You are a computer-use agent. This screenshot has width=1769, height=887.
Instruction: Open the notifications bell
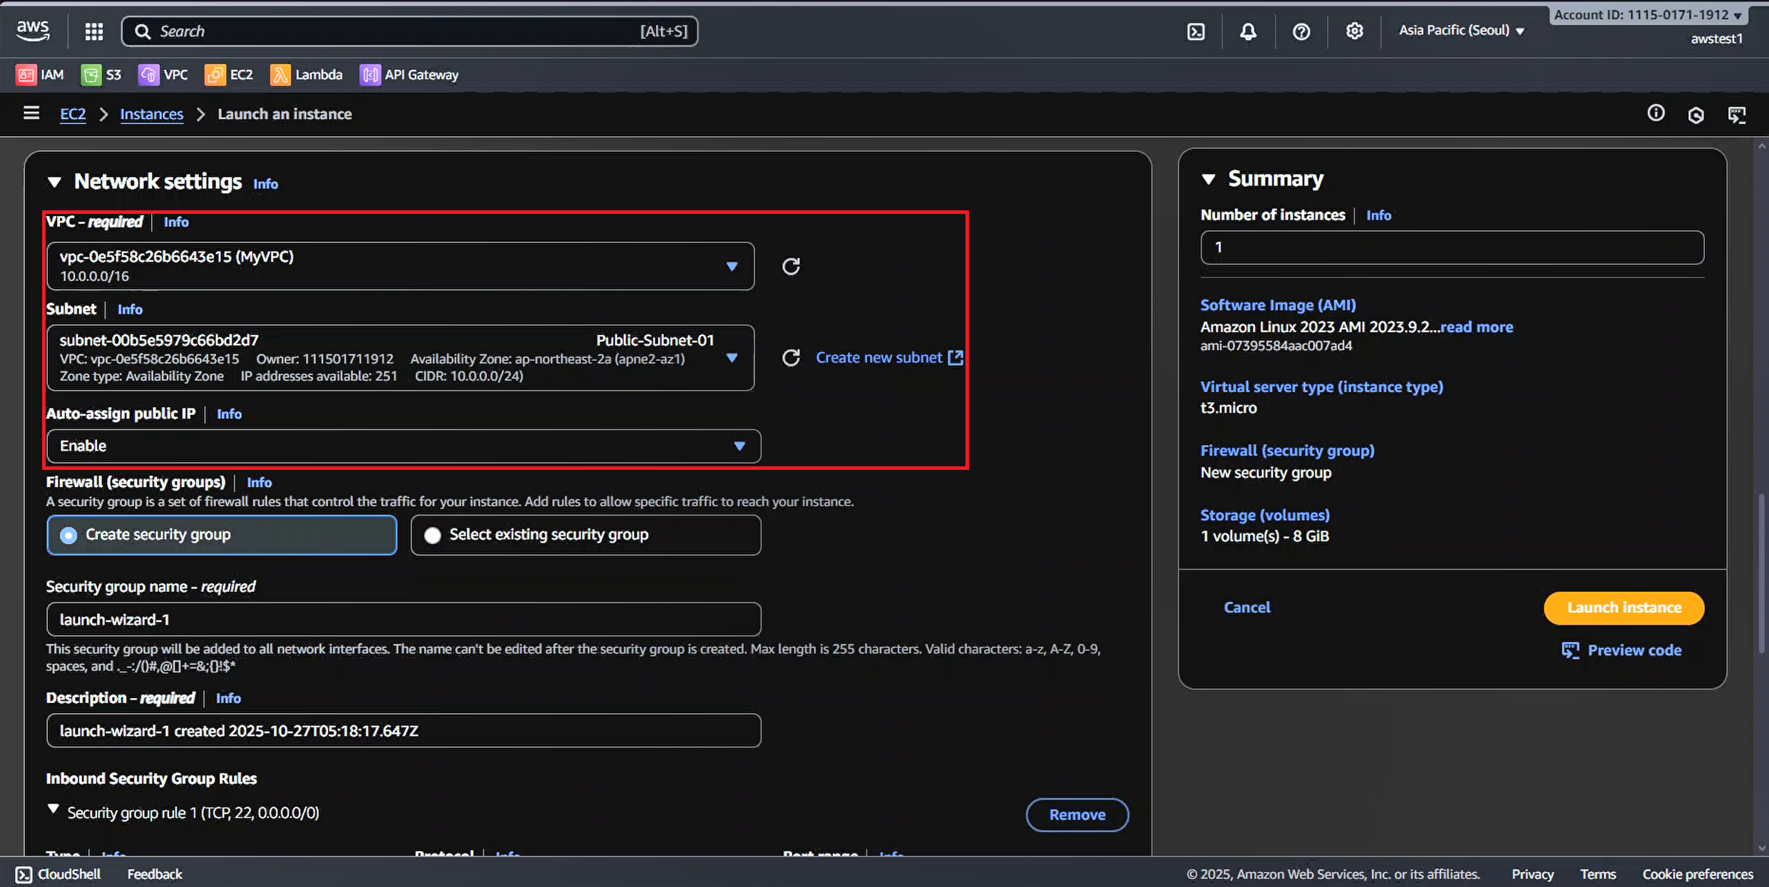[1248, 31]
